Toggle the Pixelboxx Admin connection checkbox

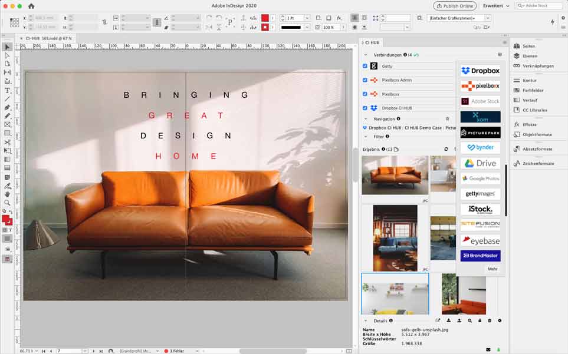coord(365,80)
